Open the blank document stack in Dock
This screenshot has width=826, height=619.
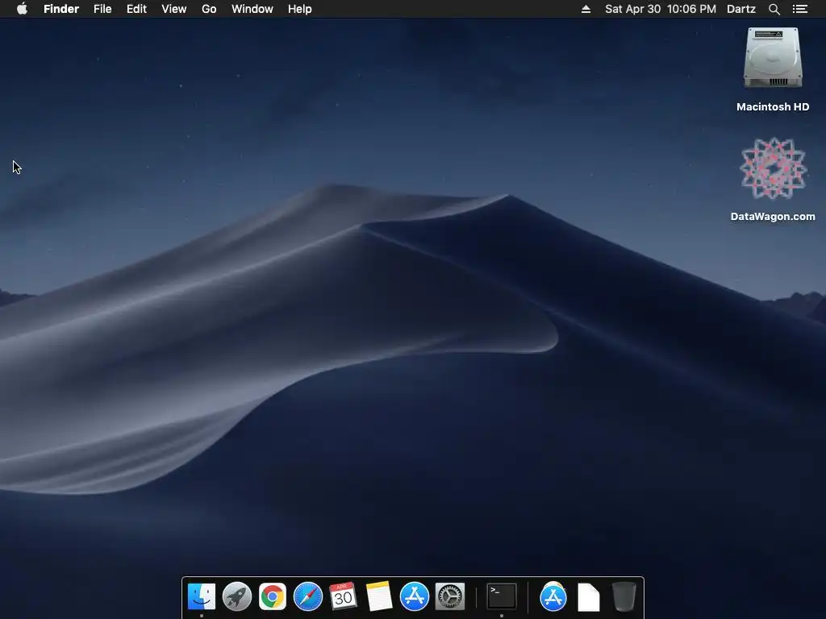(588, 597)
